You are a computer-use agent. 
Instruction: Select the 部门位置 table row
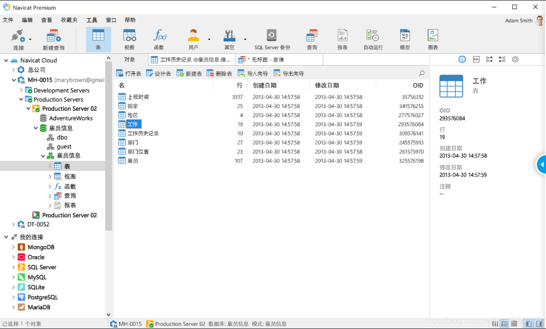[271, 152]
